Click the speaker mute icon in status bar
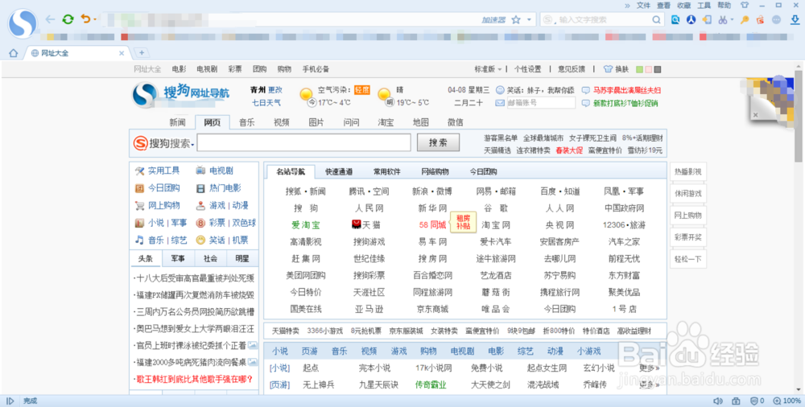The width and height of the screenshot is (805, 407). pos(718,401)
